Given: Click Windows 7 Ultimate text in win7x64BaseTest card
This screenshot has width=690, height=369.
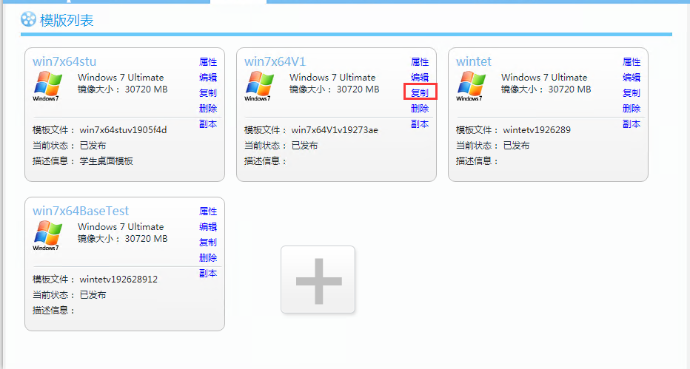Looking at the screenshot, I should pos(121,227).
